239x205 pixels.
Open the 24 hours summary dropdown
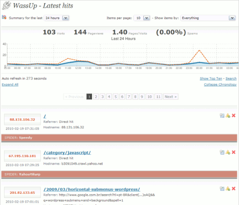point(57,18)
